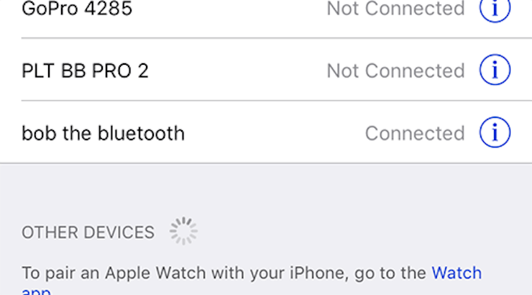Click divider line below GoPro 4285 row
This screenshot has height=295, width=532.
277,38
